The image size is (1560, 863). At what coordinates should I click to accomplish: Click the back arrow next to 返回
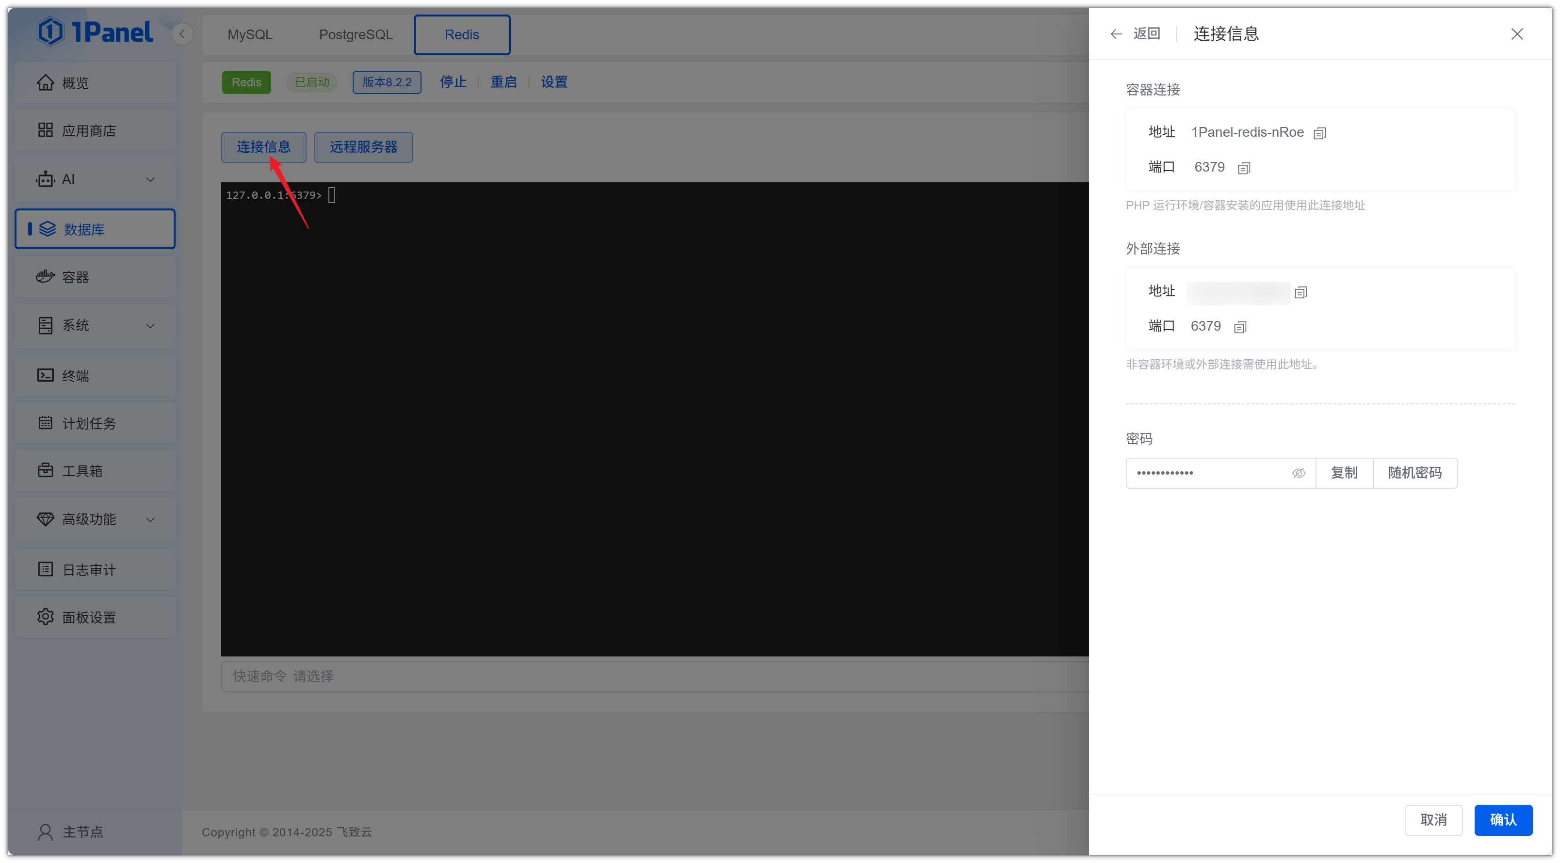(1116, 34)
